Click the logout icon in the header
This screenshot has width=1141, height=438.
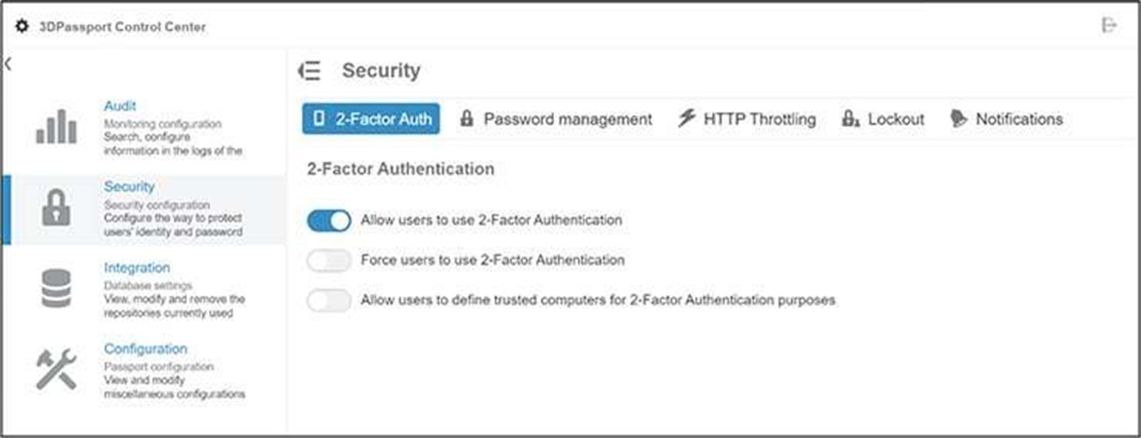point(1108,26)
